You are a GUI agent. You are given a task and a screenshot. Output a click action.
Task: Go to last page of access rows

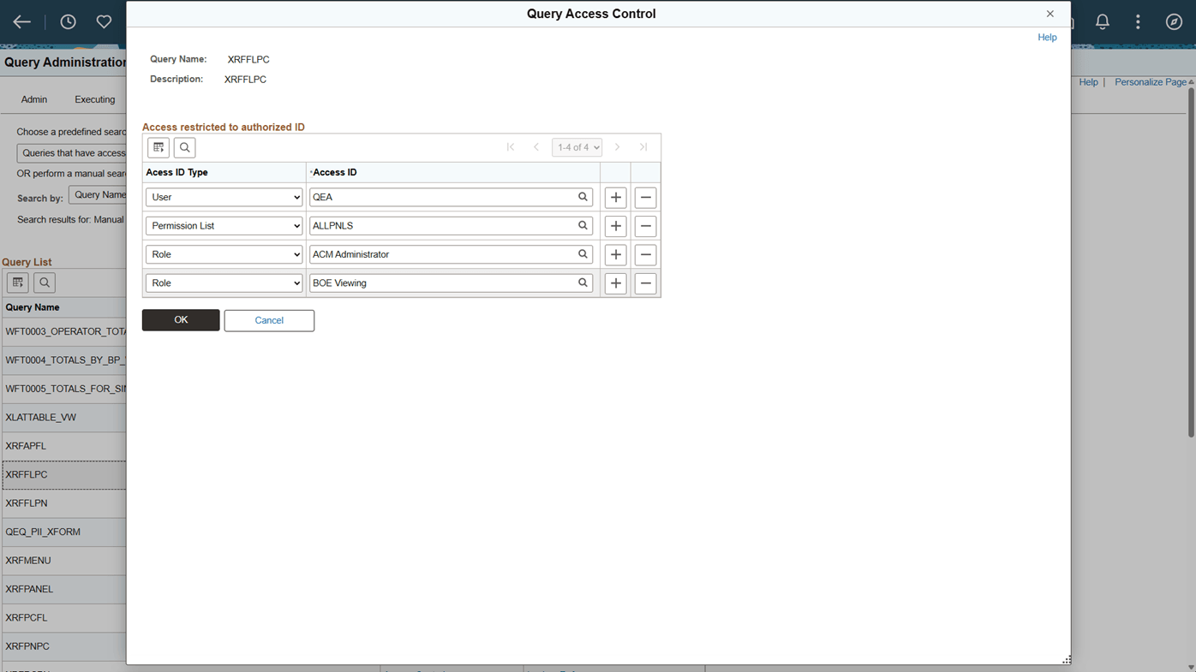coord(643,147)
